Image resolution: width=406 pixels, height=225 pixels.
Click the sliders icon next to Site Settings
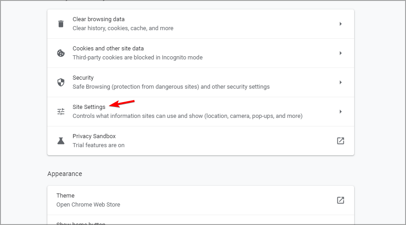(61, 112)
